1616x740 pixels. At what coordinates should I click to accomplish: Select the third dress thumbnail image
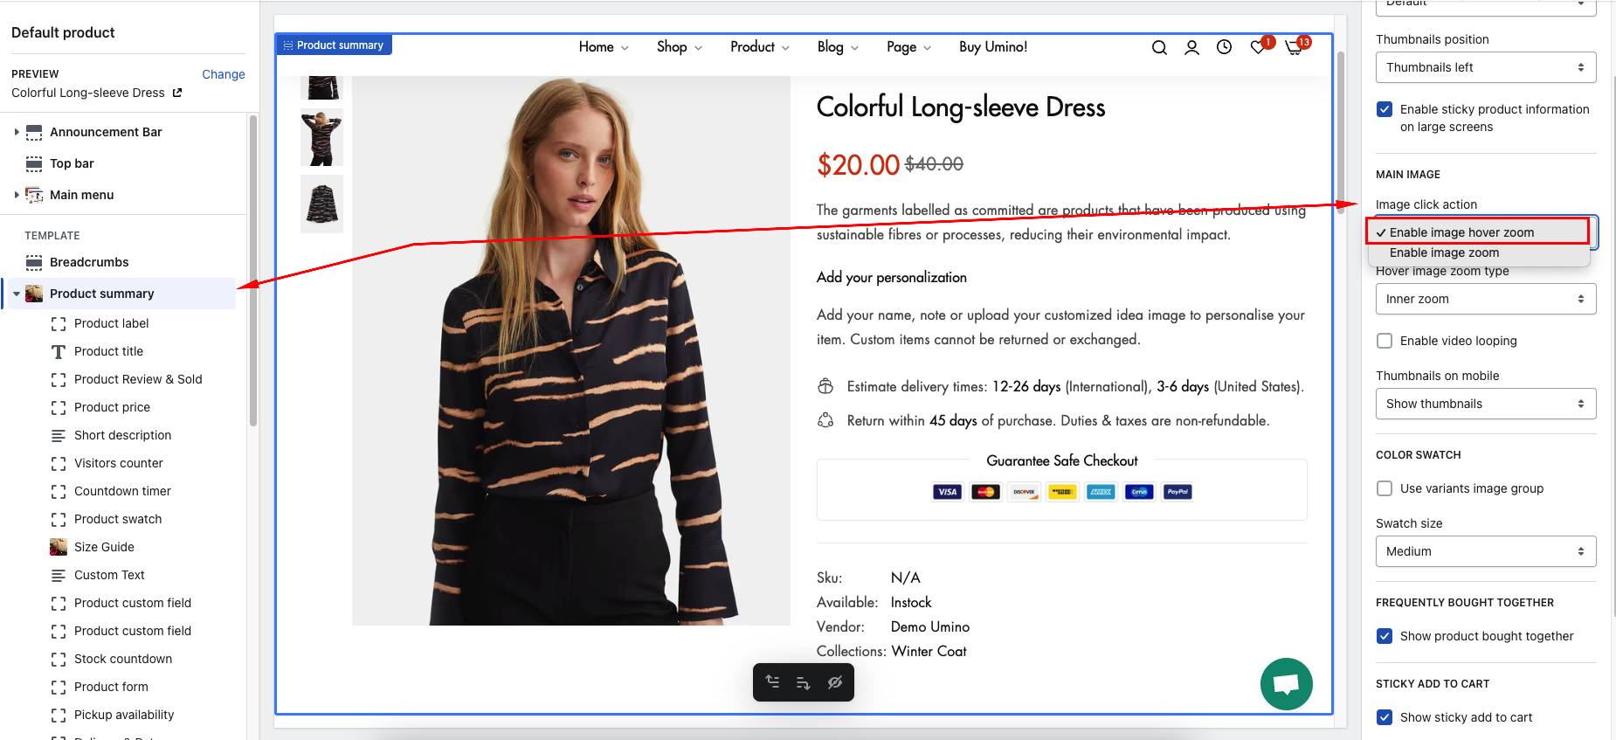click(x=321, y=204)
